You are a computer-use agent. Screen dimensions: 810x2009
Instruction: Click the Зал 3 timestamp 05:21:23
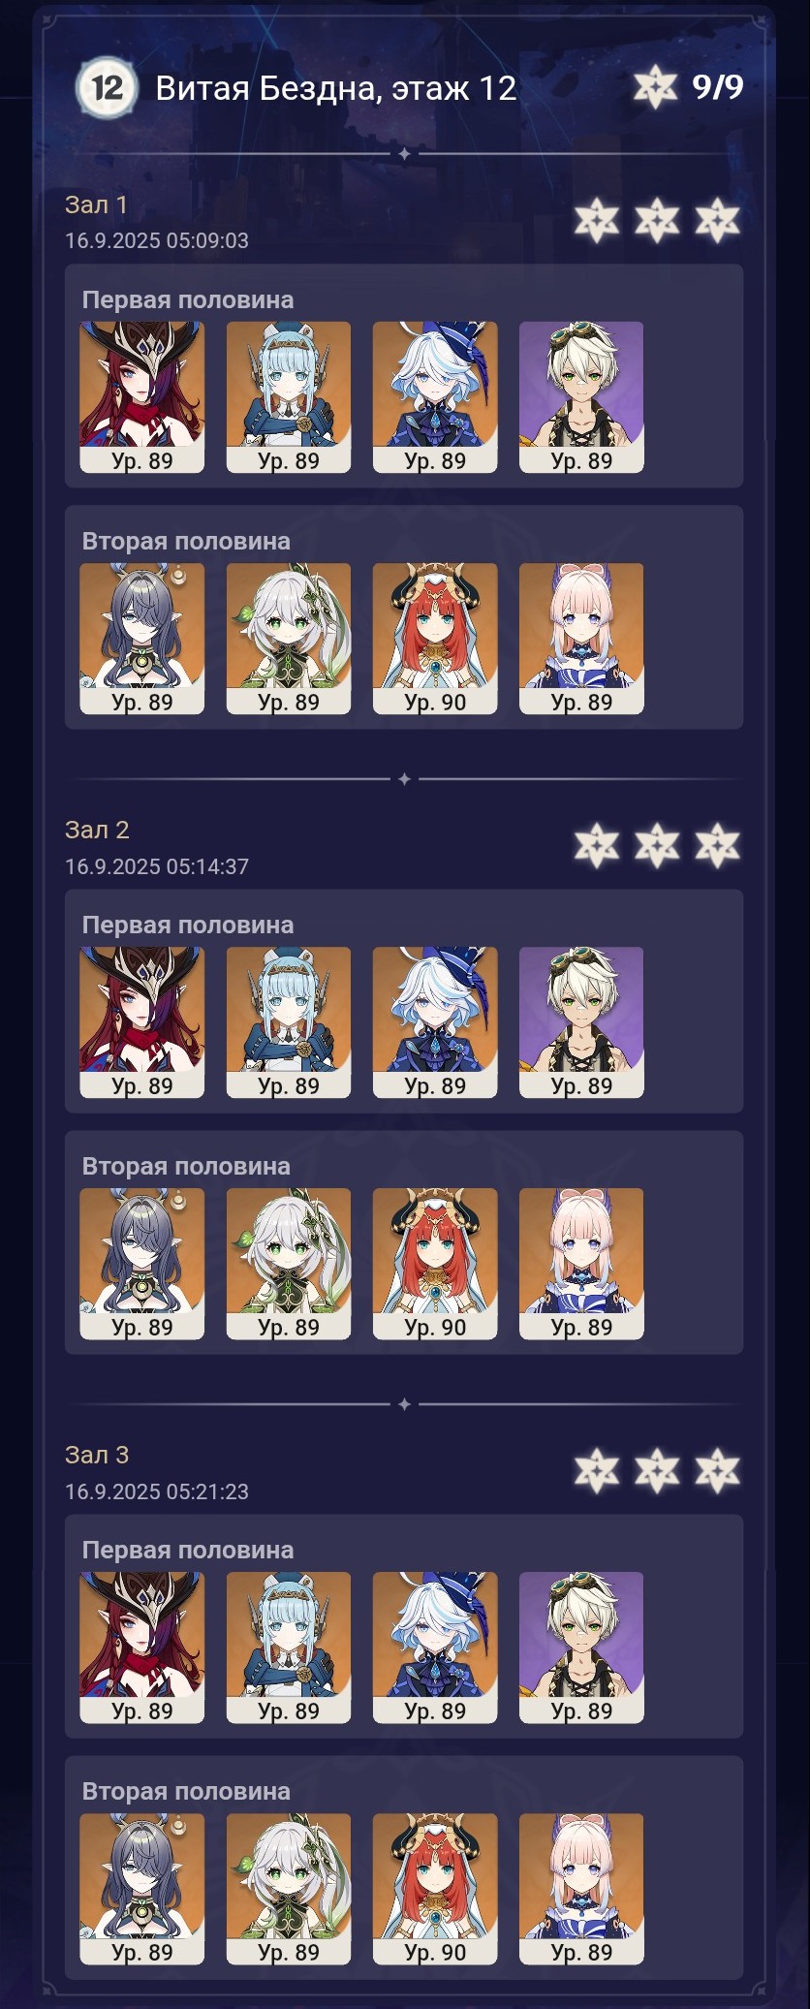(x=157, y=1491)
